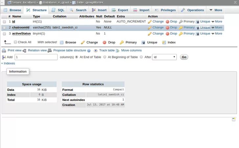Select At Beginning of Table radio
The image size is (239, 148).
pyautogui.click(x=105, y=57)
